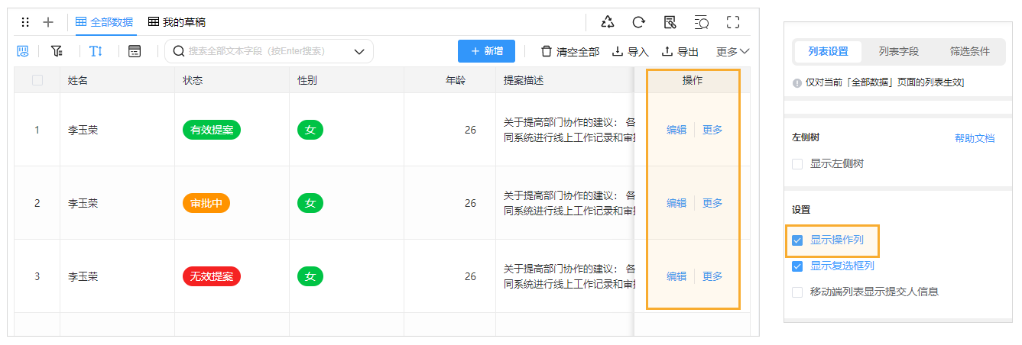Open the list search icon in the top right
The height and width of the screenshot is (345, 1022).
[701, 22]
